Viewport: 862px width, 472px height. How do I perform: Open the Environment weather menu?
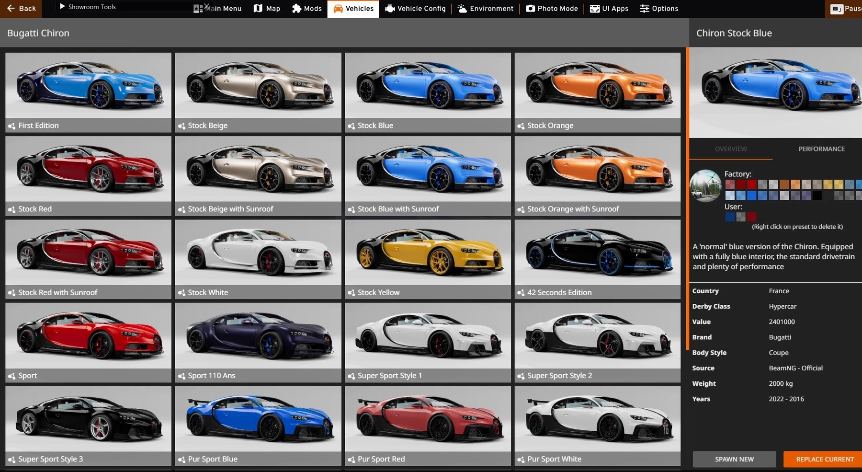[486, 9]
